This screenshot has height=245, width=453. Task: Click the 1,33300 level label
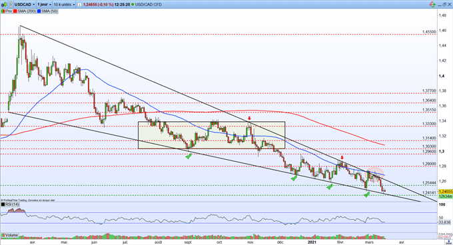click(x=429, y=124)
